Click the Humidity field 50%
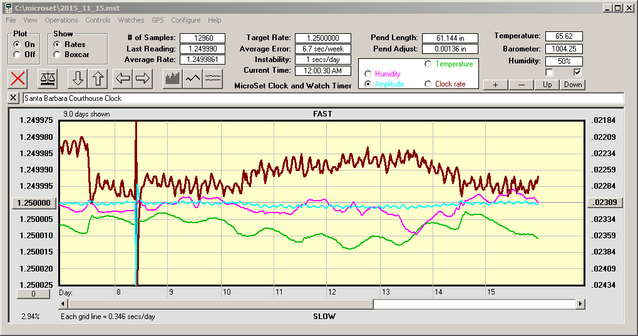 tap(564, 61)
